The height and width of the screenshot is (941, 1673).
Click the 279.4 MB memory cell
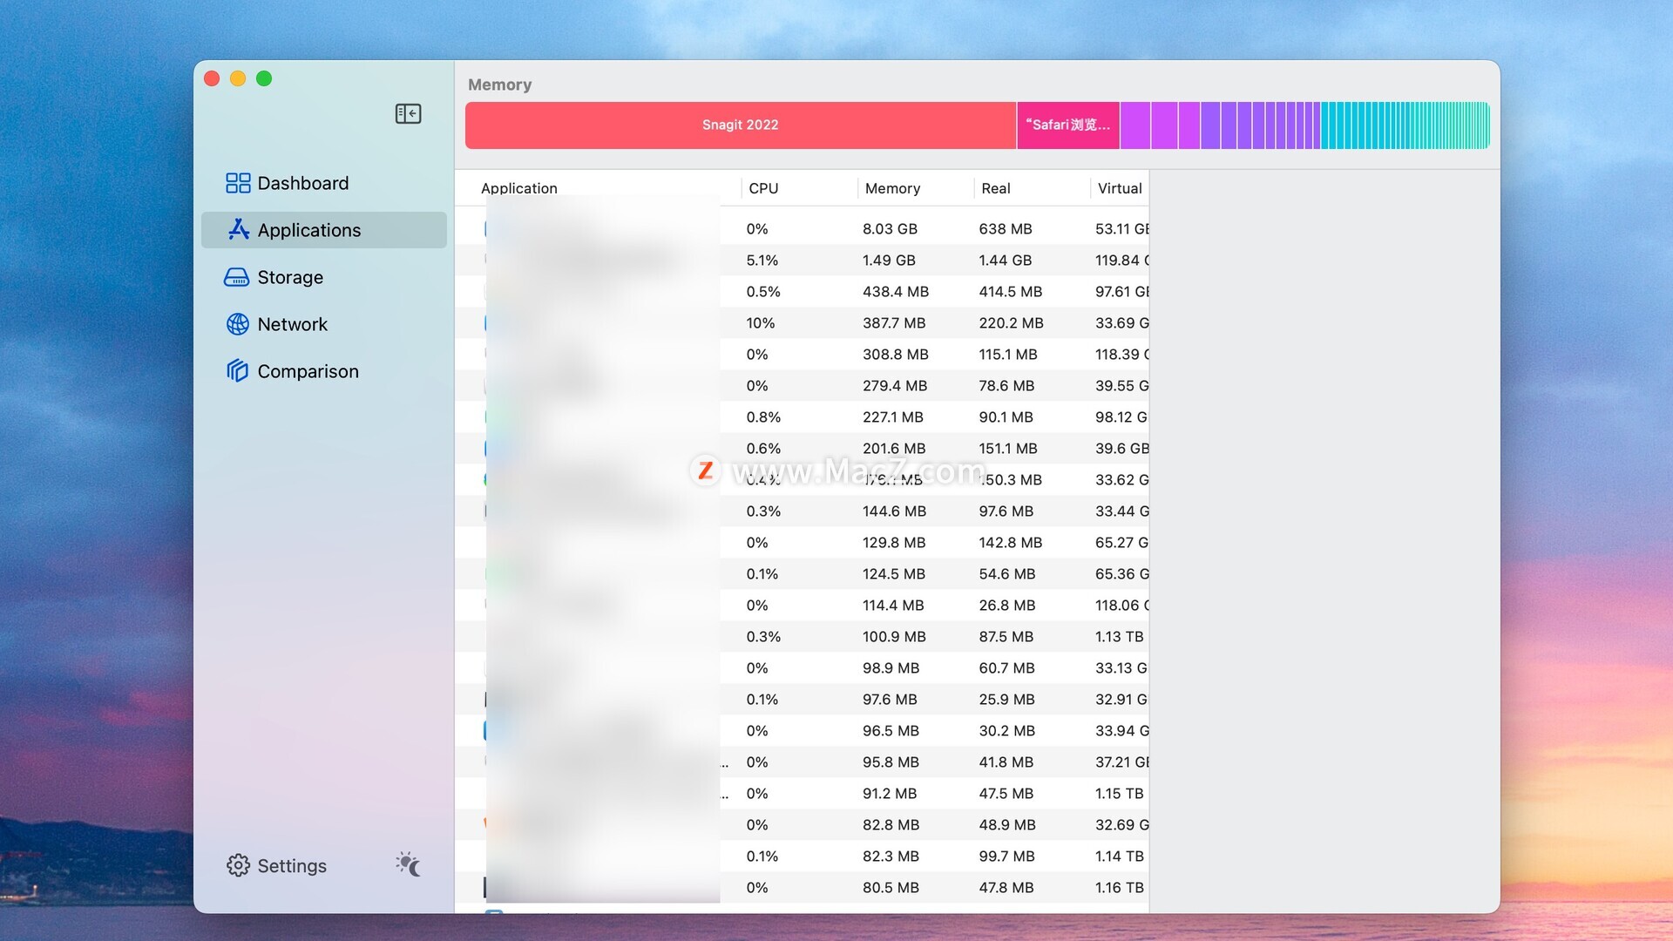click(x=895, y=386)
